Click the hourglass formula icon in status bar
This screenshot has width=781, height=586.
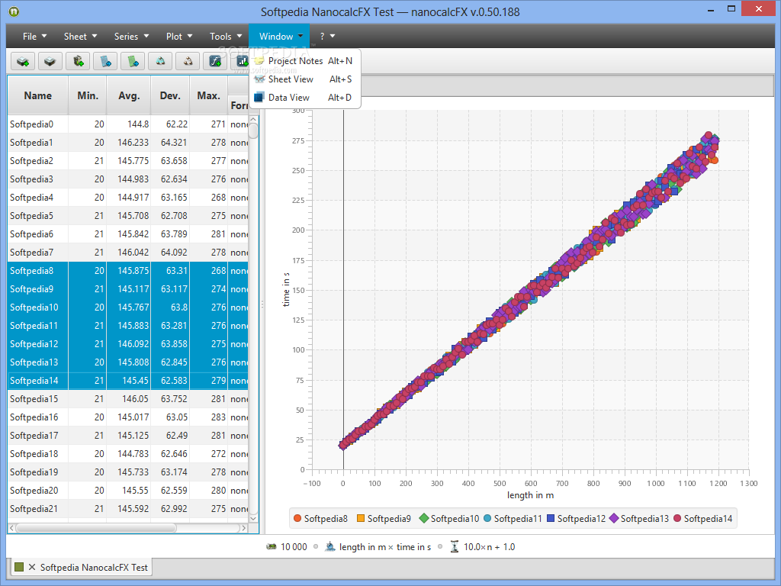(455, 546)
